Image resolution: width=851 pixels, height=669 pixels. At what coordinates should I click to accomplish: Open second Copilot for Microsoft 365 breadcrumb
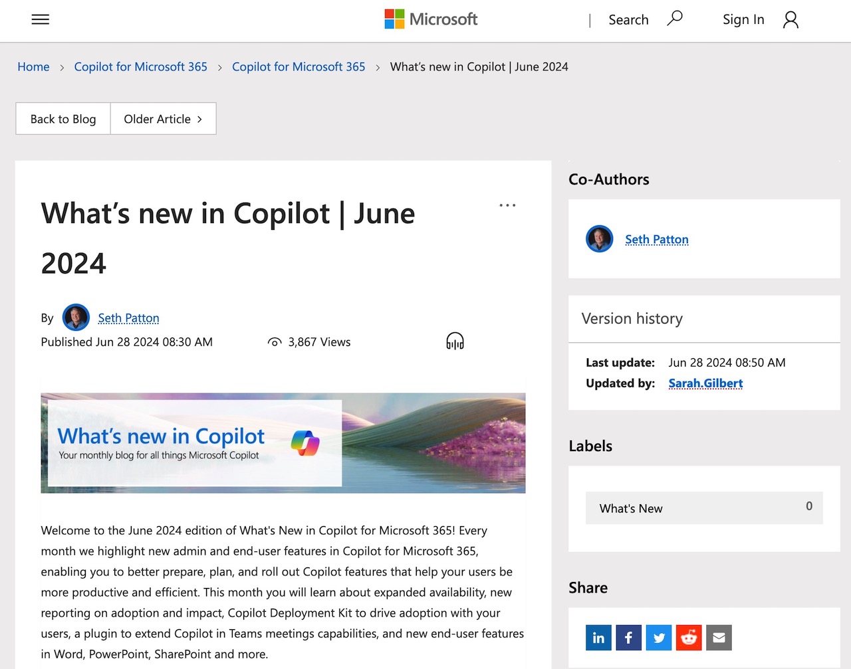point(299,66)
